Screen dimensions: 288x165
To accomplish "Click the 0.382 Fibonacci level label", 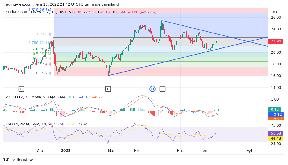I will 39,58.
